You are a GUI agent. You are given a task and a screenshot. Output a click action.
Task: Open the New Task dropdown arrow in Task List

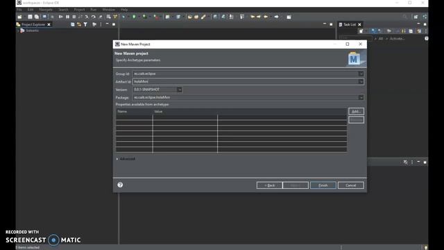(x=366, y=31)
